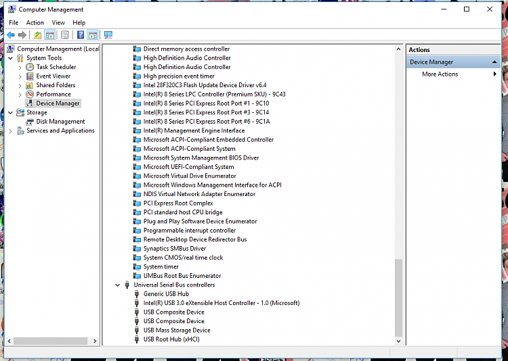Click the Properties toolbar icon

(x=65, y=35)
